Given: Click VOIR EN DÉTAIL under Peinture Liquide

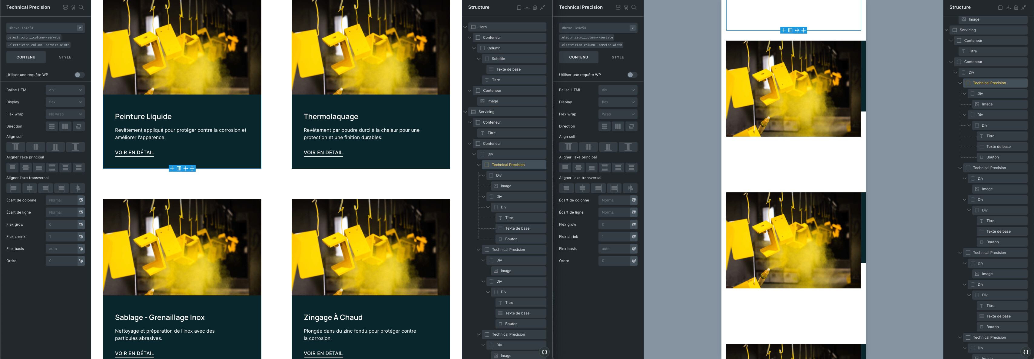Looking at the screenshot, I should coord(134,153).
